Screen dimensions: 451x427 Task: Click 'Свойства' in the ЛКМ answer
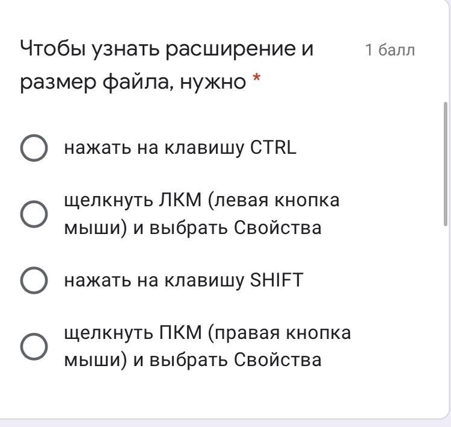[x=277, y=228]
